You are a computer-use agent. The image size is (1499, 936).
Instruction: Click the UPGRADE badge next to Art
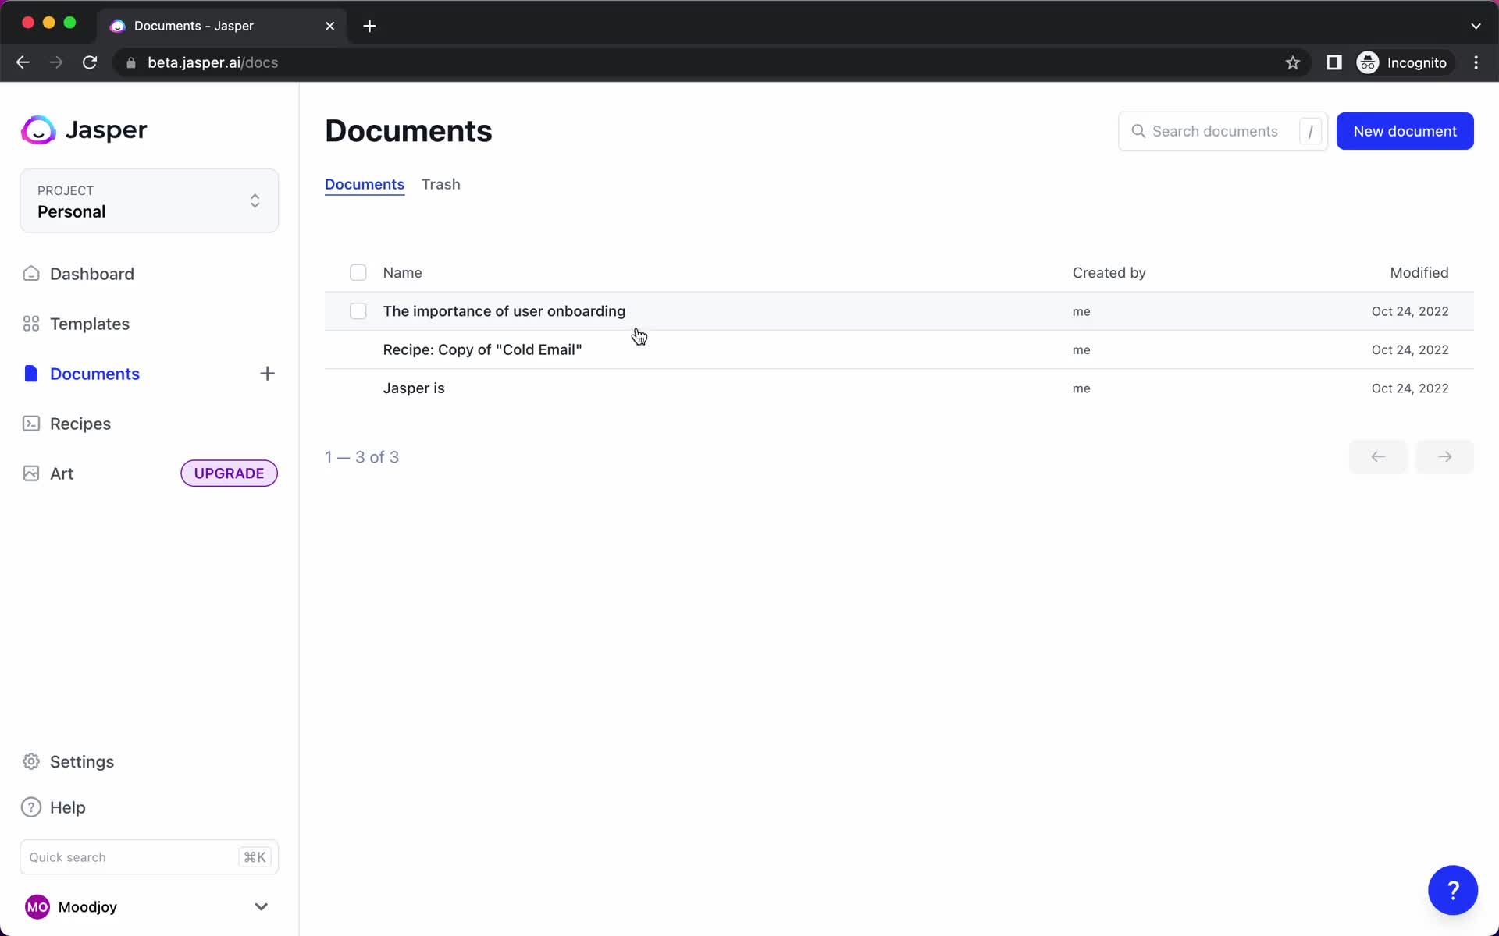pos(229,473)
